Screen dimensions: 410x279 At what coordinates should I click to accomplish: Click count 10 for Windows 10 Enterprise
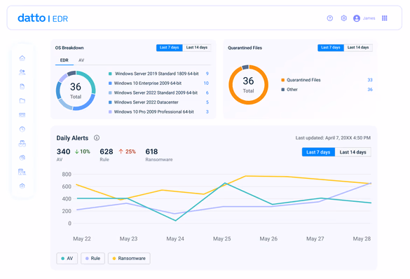[x=206, y=83]
